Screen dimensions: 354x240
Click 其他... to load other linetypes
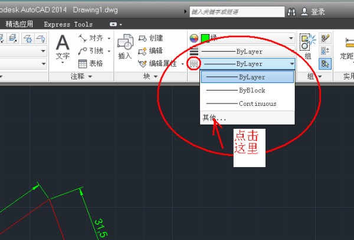(x=214, y=118)
